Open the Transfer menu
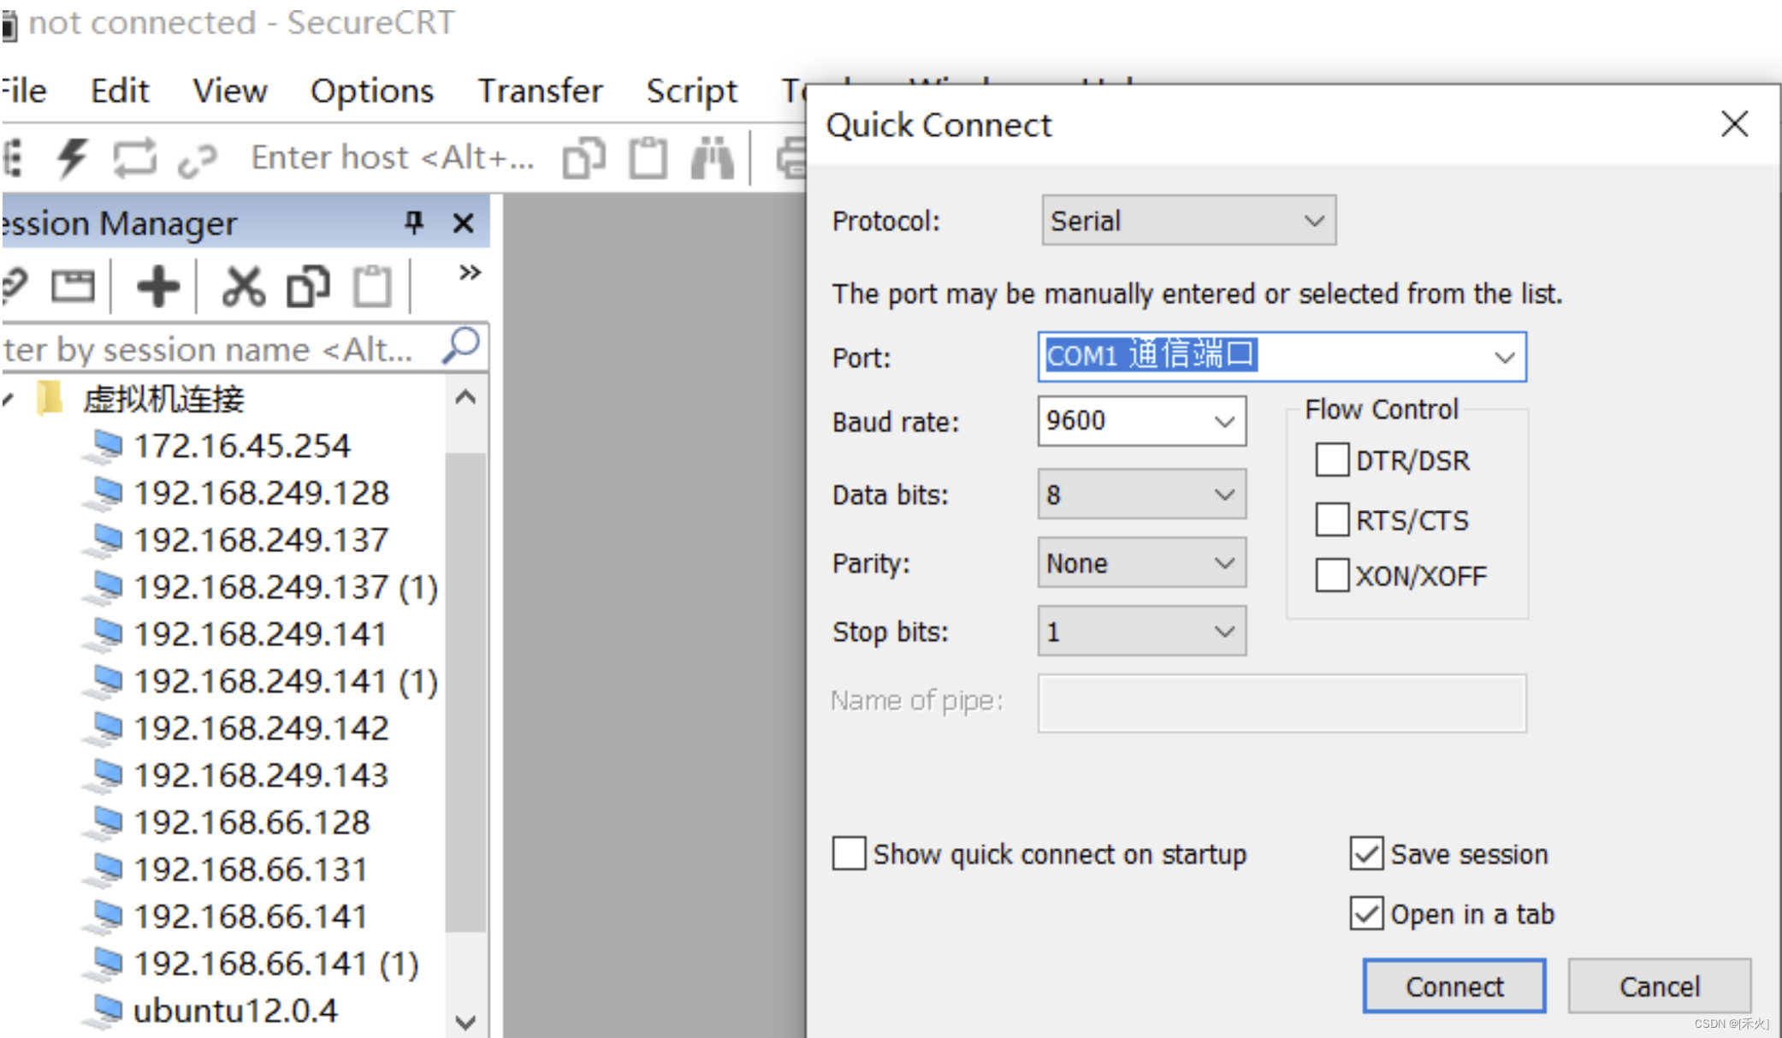 (x=540, y=91)
